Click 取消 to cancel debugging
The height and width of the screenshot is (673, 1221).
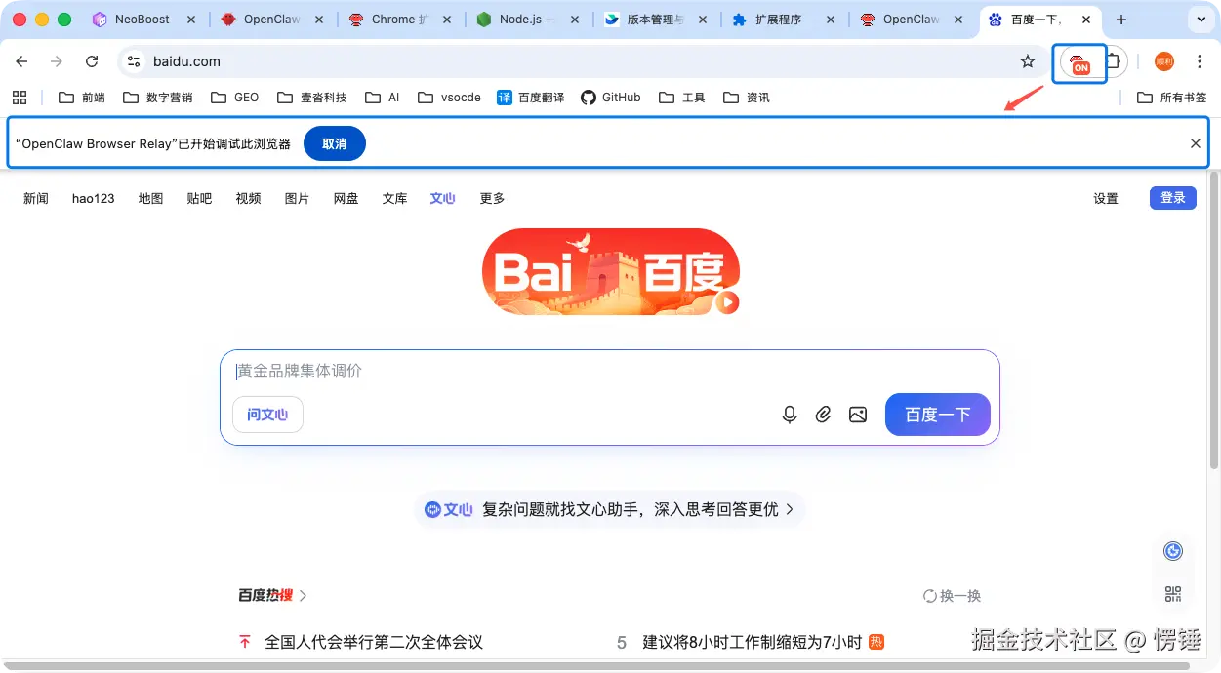coord(335,143)
